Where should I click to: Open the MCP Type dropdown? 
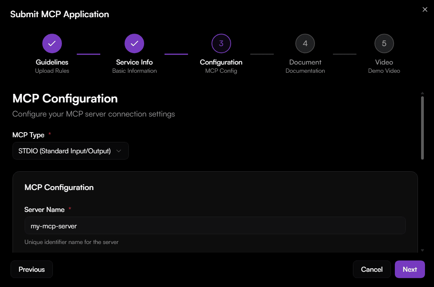[x=71, y=151]
